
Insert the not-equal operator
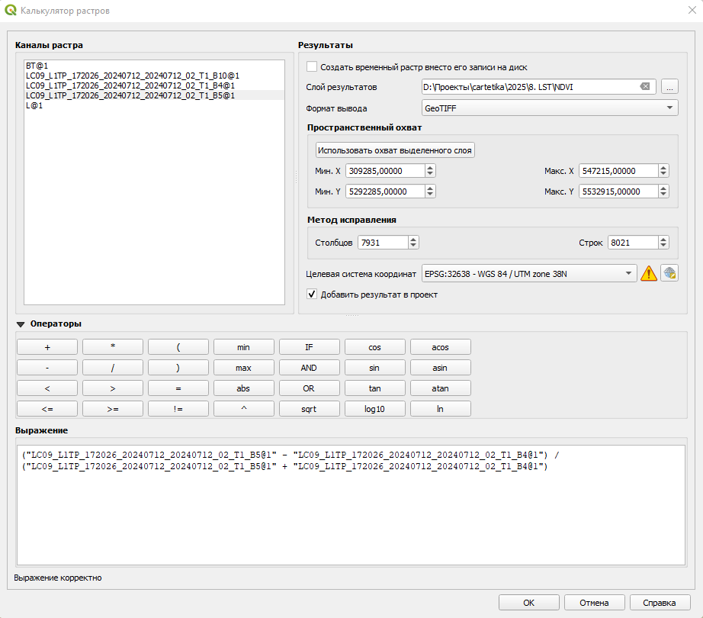[x=178, y=409]
